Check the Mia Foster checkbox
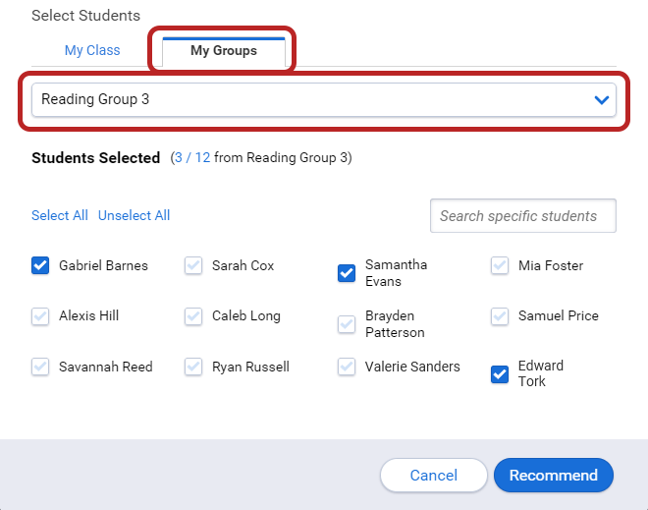Screen dimensions: 648x510 tap(499, 265)
